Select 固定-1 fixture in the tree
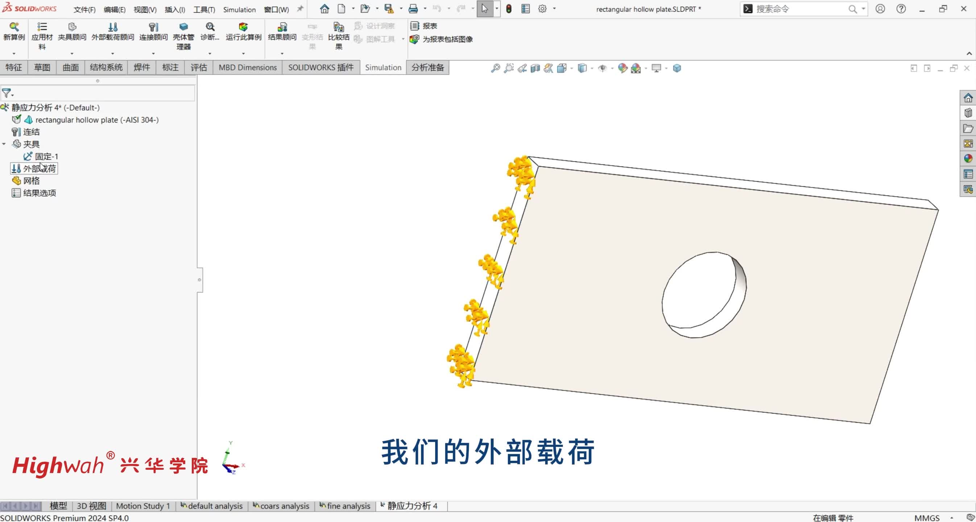This screenshot has width=976, height=522. click(45, 156)
